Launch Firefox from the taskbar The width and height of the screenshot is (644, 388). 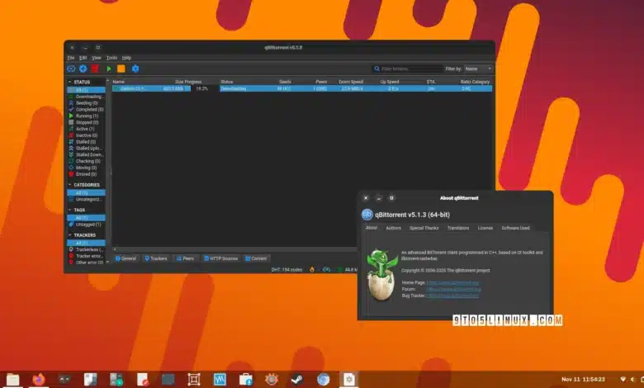pos(39,380)
